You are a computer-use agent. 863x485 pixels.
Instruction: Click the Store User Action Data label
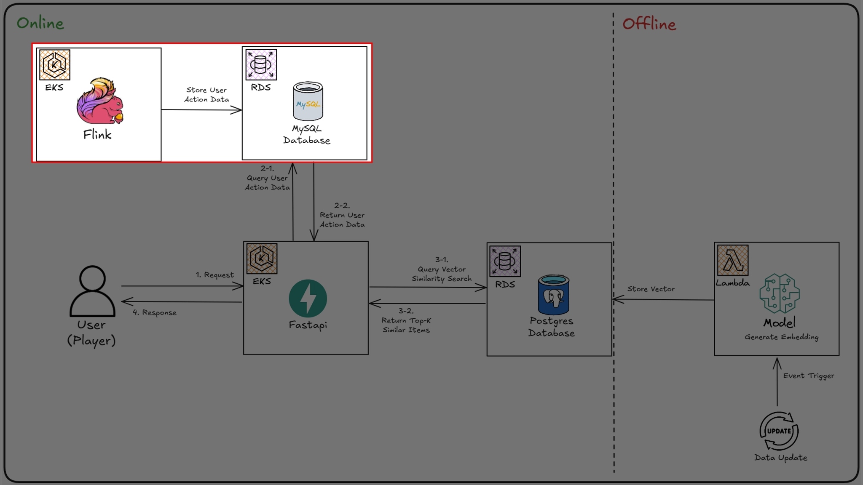point(206,95)
